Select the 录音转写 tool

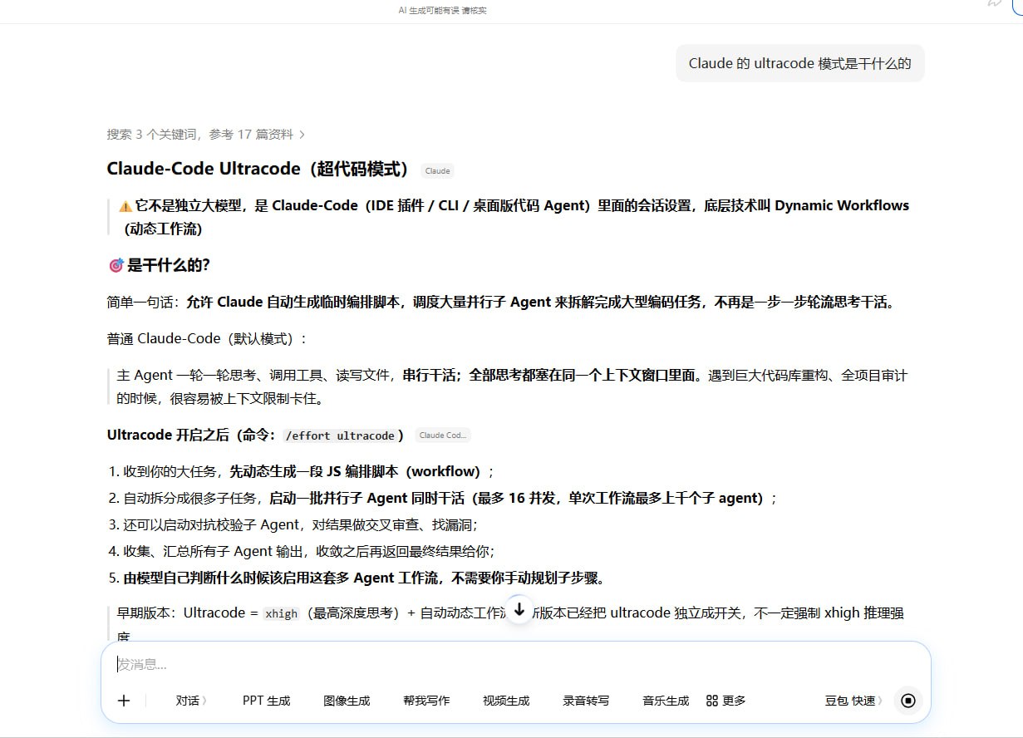point(586,701)
